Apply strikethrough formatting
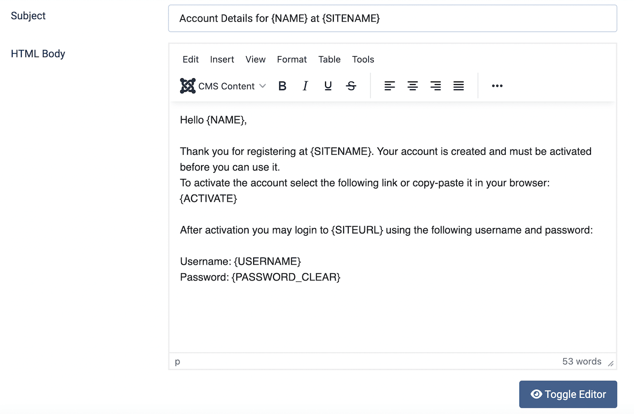 click(x=351, y=86)
